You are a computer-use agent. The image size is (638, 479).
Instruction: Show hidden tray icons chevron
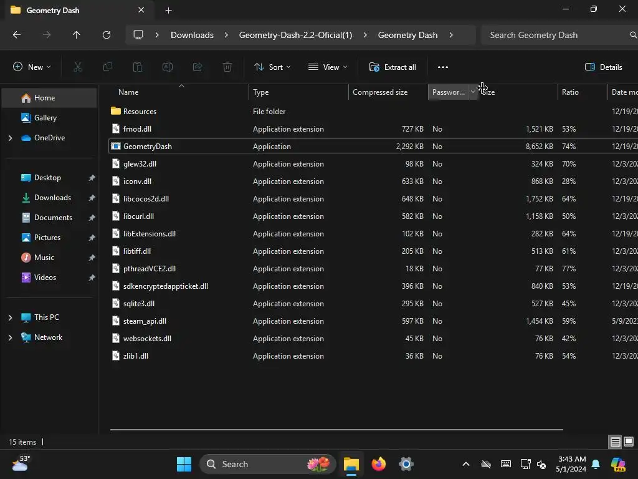pos(466,464)
